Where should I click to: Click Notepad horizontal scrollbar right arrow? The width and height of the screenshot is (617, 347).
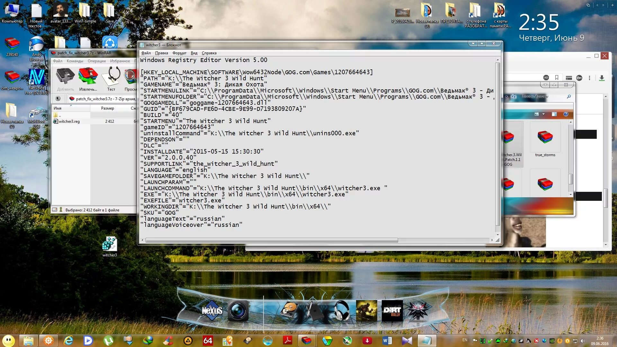click(x=492, y=240)
